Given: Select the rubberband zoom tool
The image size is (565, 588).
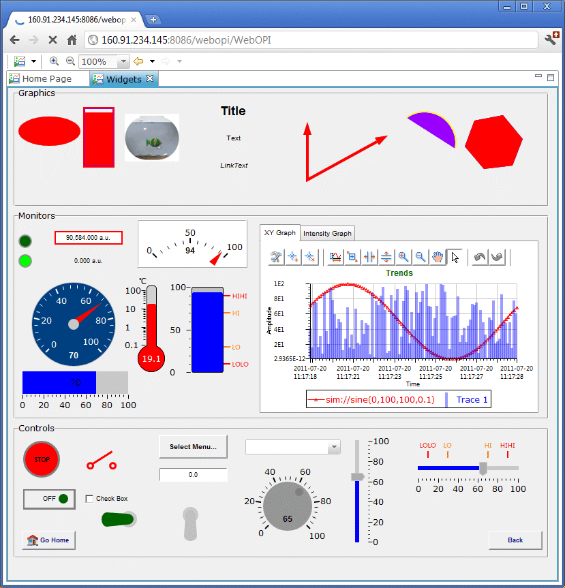Looking at the screenshot, I should [x=352, y=257].
